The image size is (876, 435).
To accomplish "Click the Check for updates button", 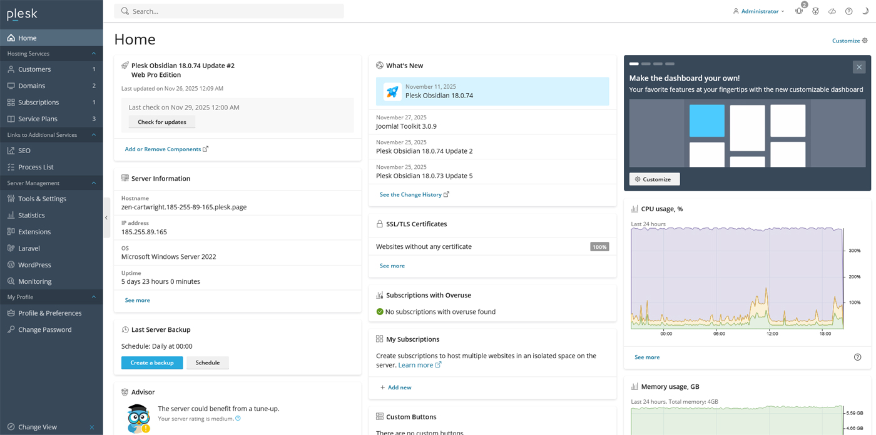I will (162, 122).
